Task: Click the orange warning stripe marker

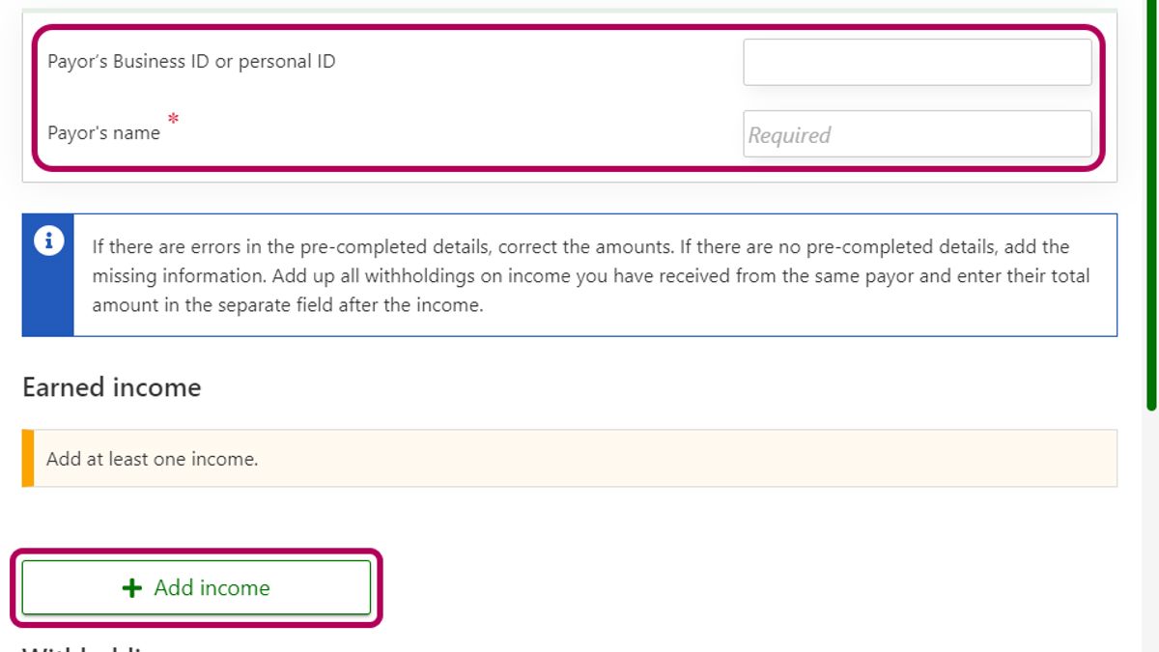Action: (27, 458)
